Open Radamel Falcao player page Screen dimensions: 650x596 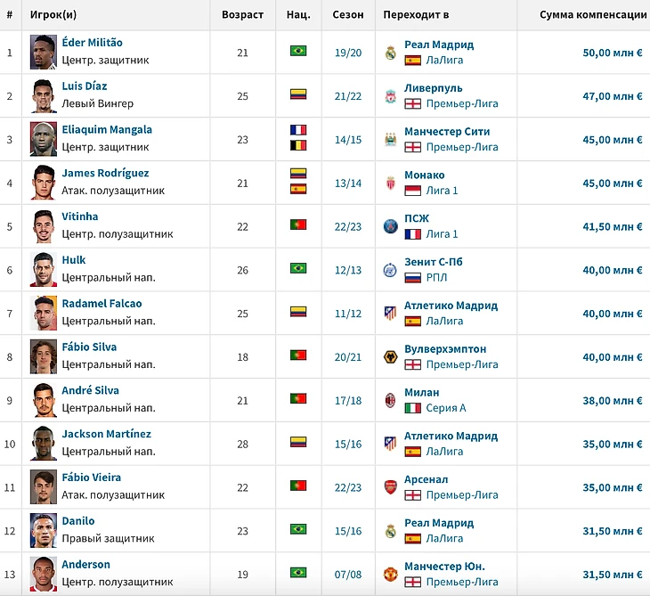(x=102, y=304)
